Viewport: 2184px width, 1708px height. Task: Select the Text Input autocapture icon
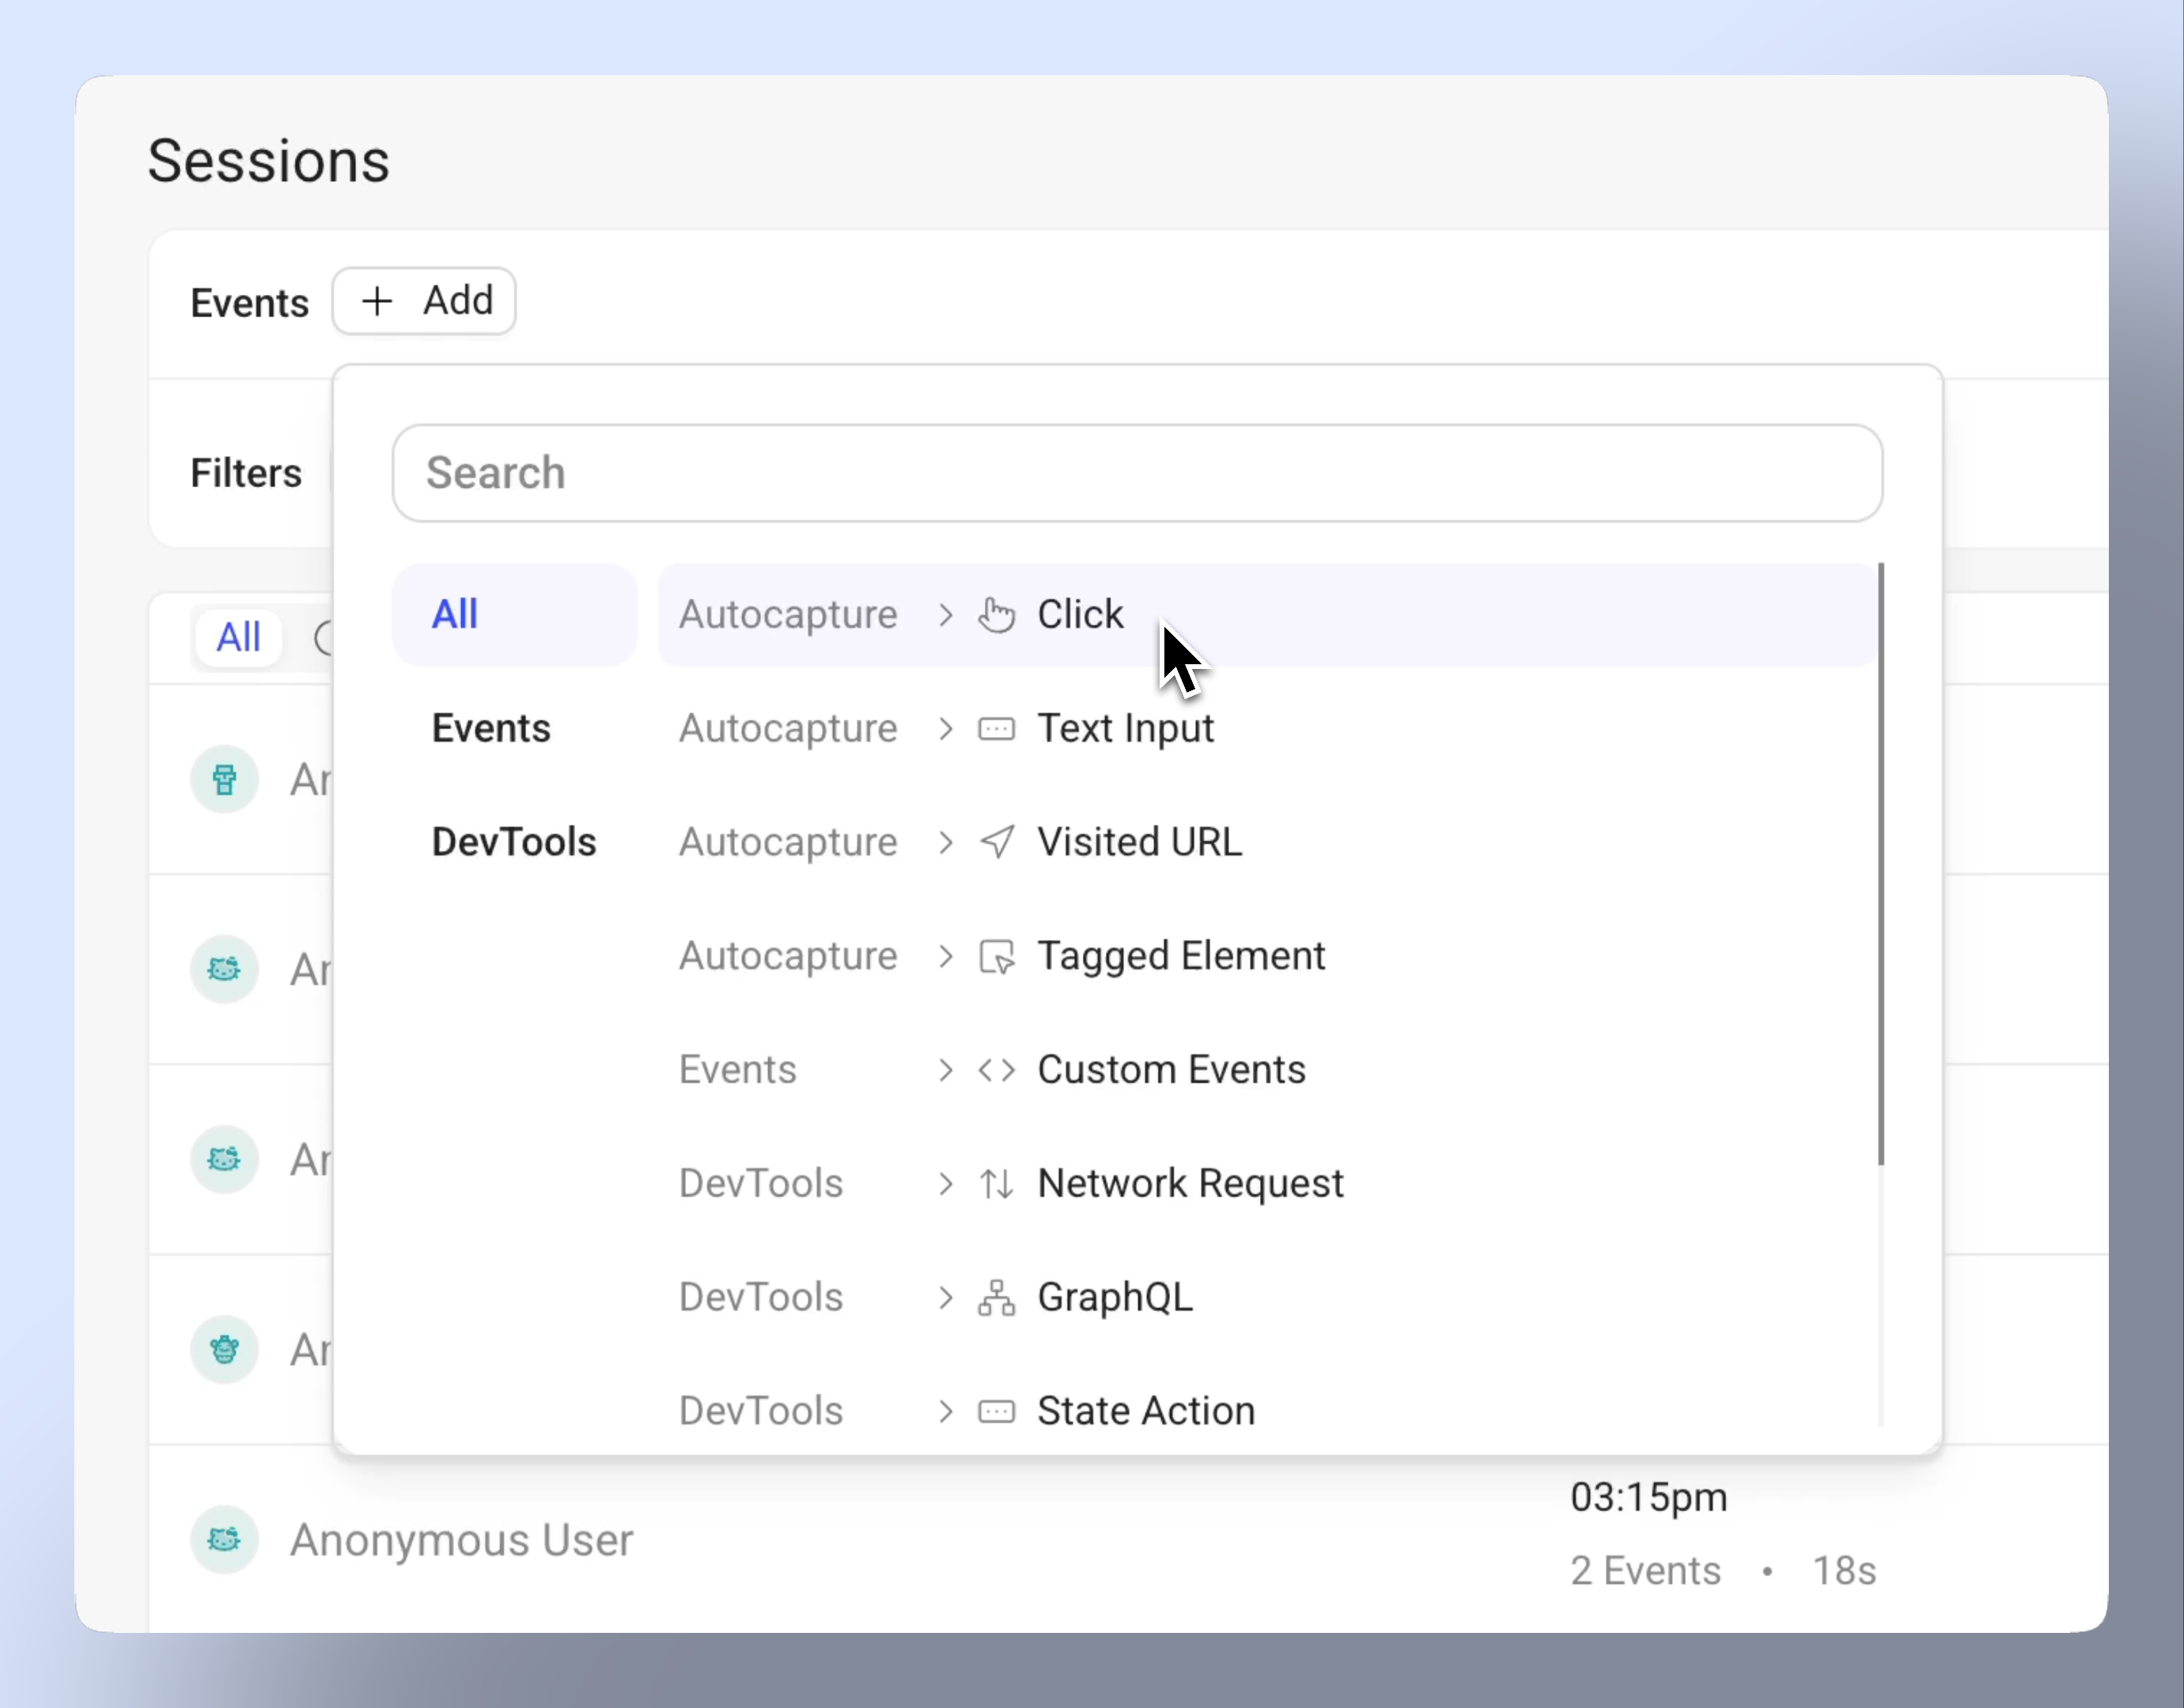(996, 727)
